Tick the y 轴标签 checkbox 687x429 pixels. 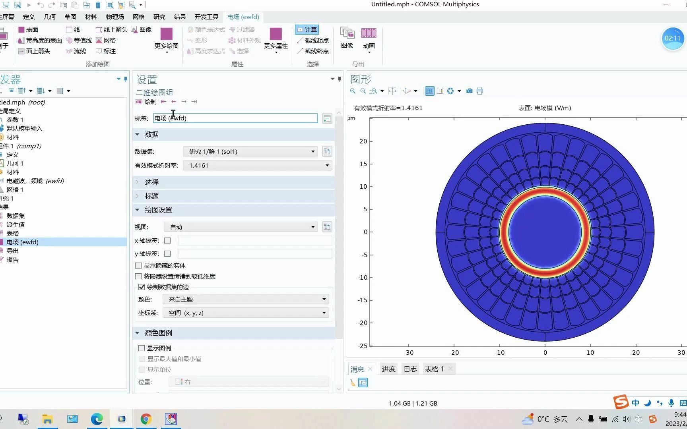point(167,254)
